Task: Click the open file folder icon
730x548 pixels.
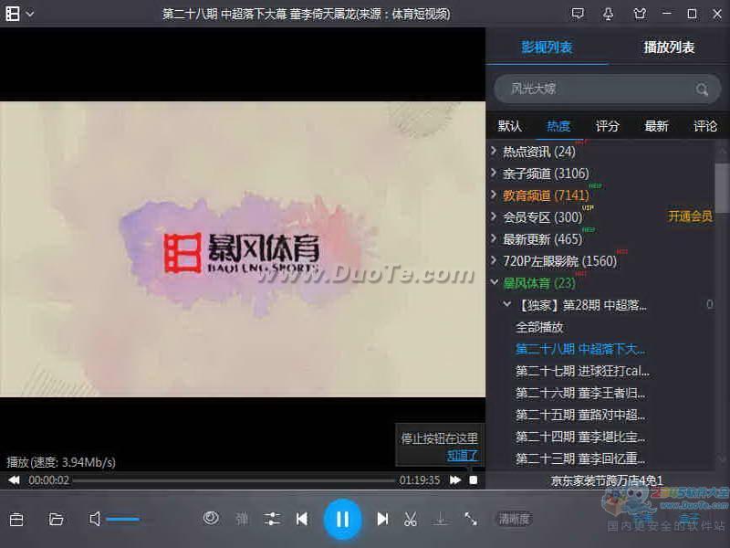Action: click(57, 519)
